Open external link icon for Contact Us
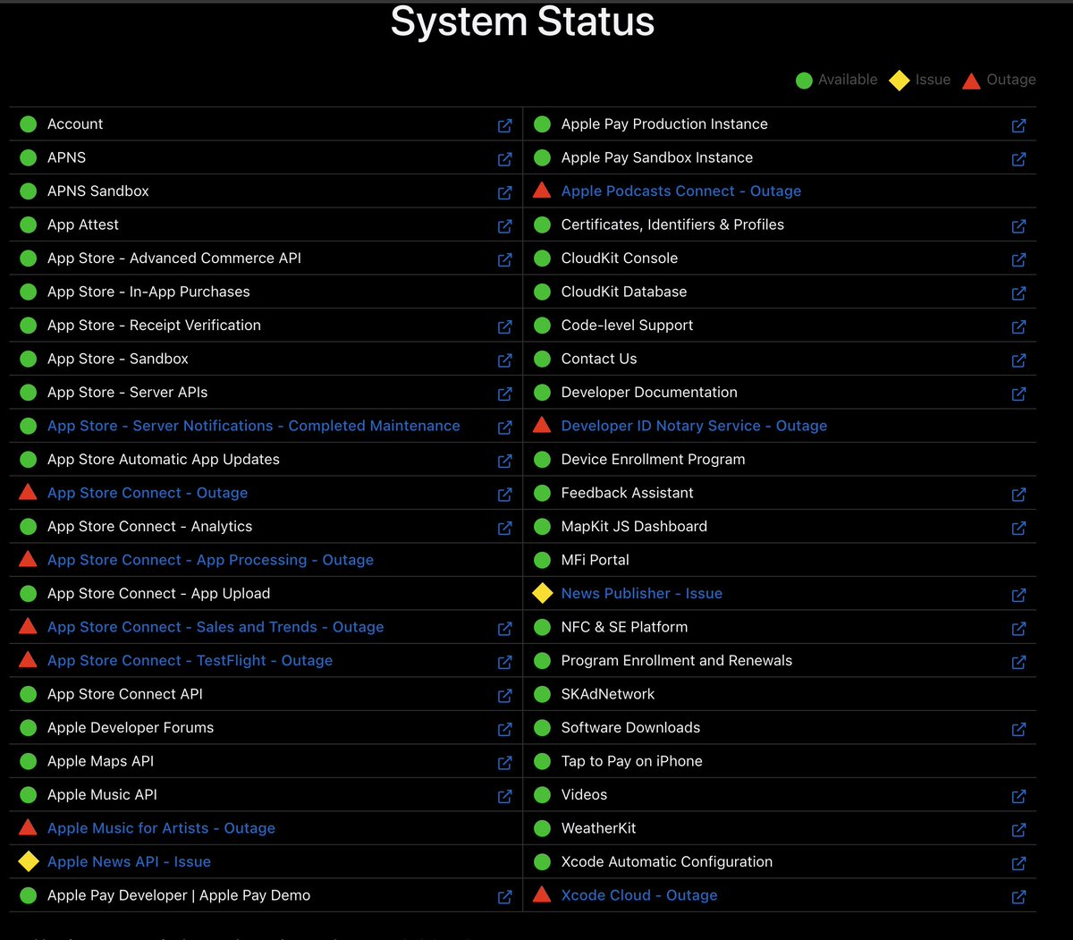The width and height of the screenshot is (1073, 940). click(x=1018, y=360)
